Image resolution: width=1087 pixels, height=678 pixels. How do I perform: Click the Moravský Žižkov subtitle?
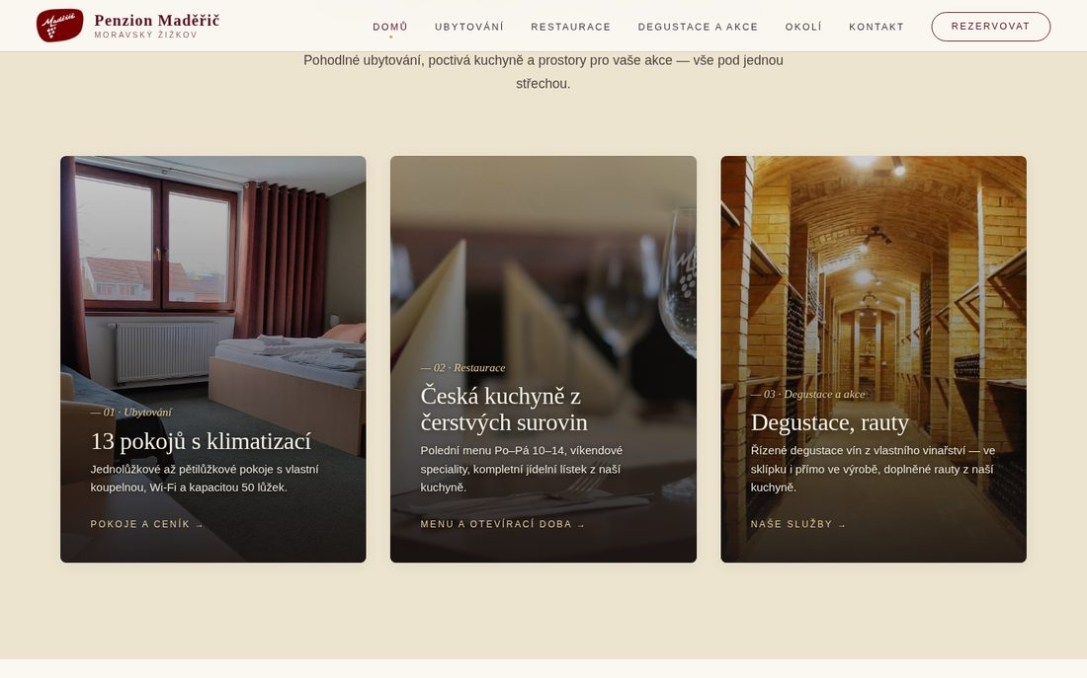click(145, 35)
